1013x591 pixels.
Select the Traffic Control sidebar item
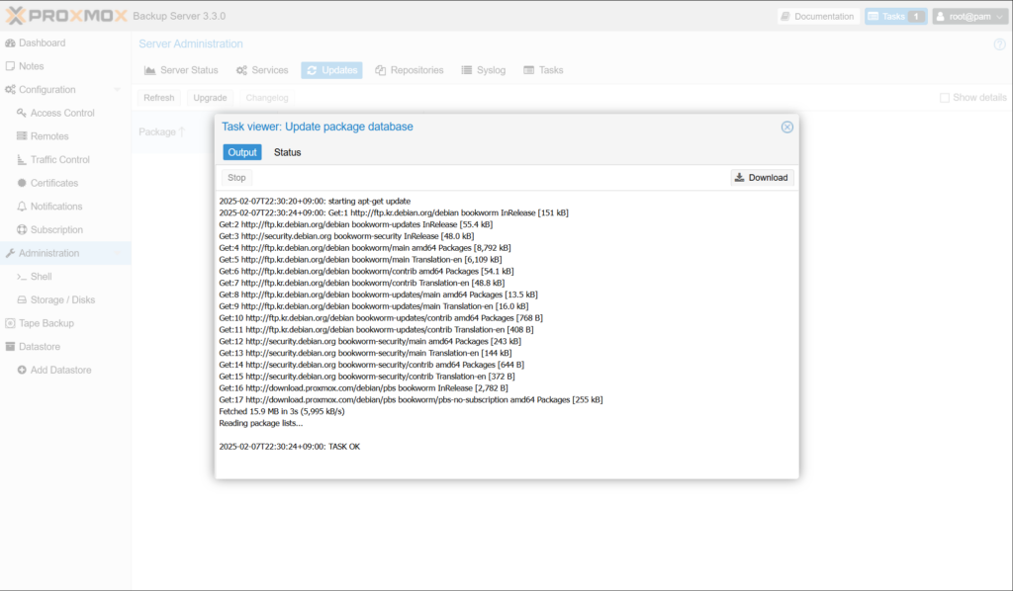click(59, 159)
